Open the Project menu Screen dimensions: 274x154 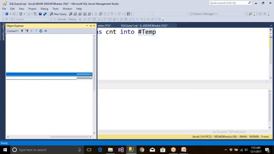click(33, 9)
